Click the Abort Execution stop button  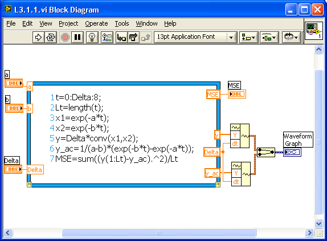pyautogui.click(x=65, y=37)
